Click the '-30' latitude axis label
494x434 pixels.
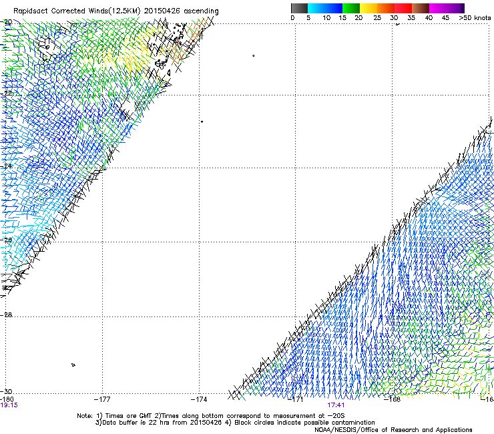7,391
